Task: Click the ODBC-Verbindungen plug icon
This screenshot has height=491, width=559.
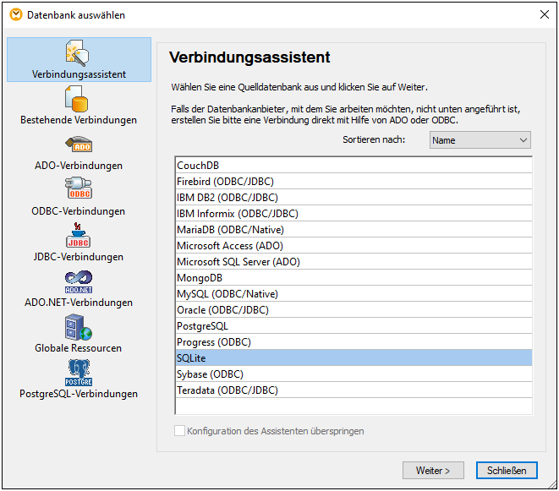Action: coord(78,189)
